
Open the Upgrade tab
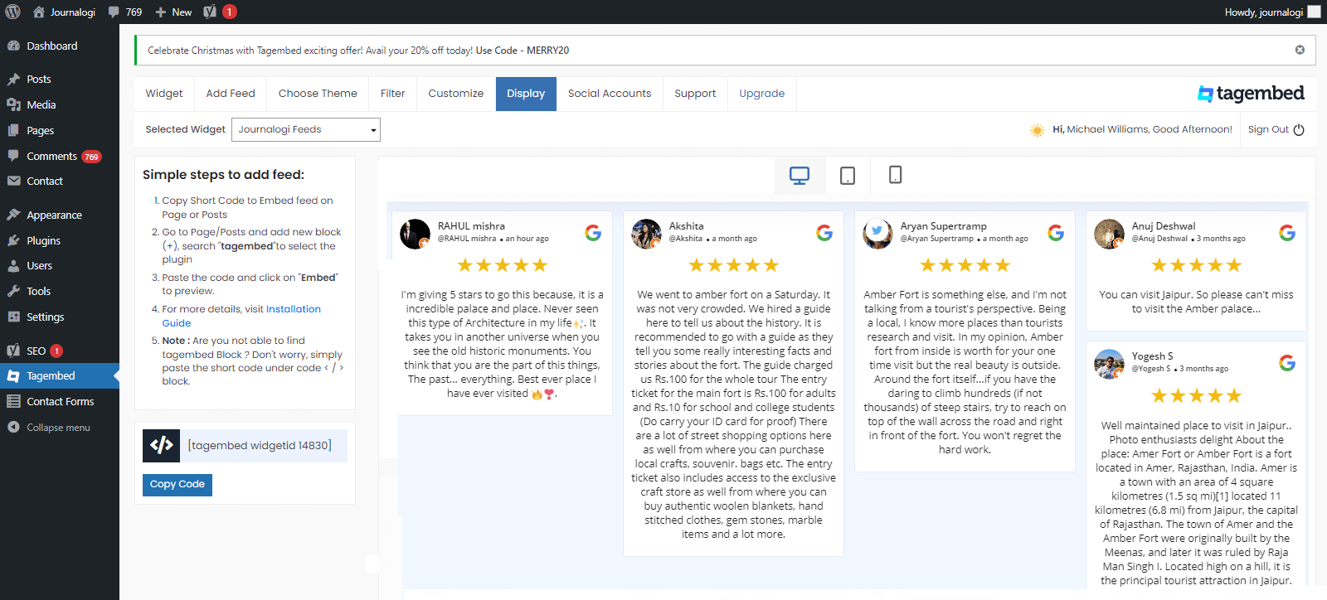tap(762, 94)
